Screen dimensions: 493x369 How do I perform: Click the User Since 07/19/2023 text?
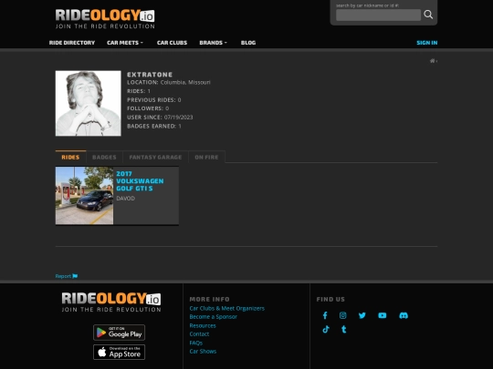(x=160, y=117)
